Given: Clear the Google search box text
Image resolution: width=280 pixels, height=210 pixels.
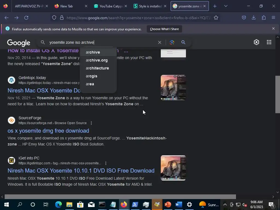Looking at the screenshot, I should coord(160,42).
